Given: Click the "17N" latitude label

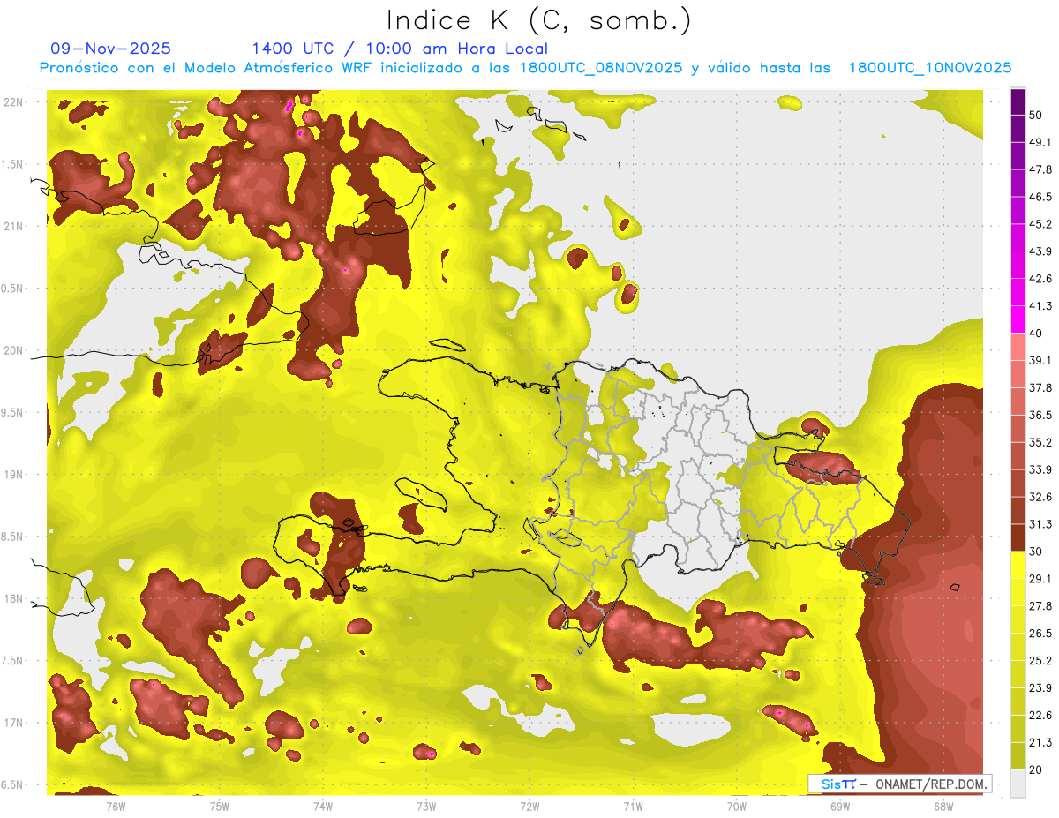Looking at the screenshot, I should coord(13,723).
